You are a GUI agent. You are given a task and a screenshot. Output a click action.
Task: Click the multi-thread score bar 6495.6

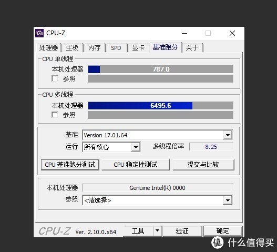click(x=161, y=106)
